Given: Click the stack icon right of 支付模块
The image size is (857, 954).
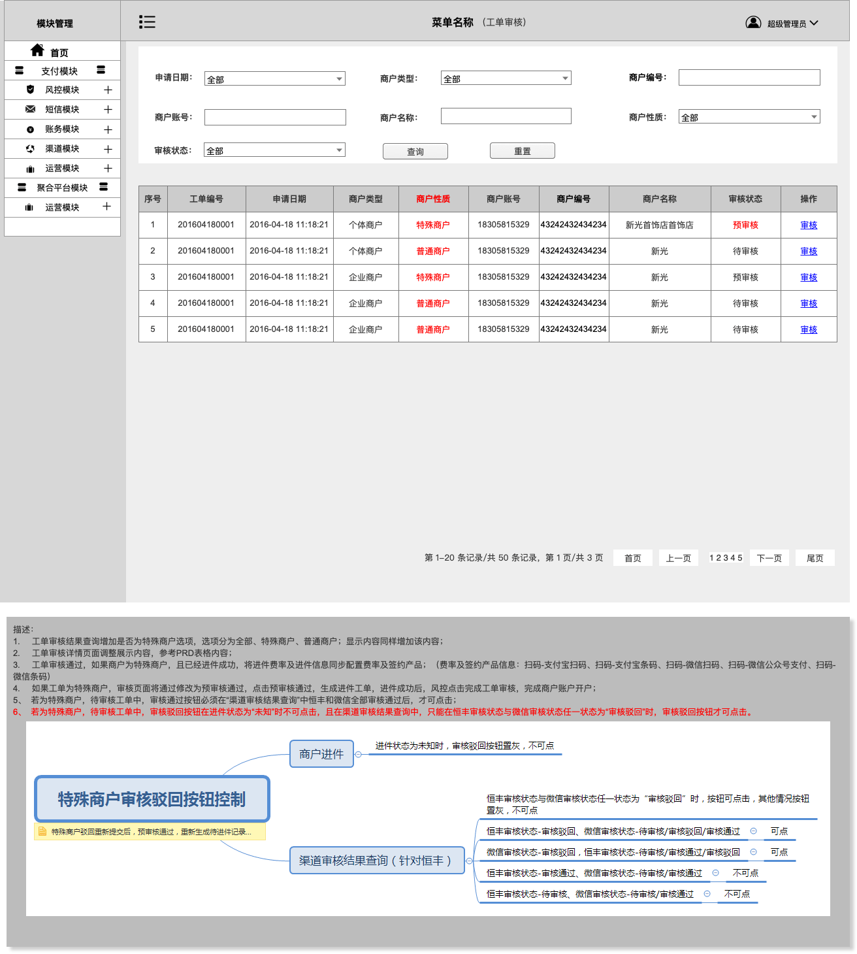Looking at the screenshot, I should [101, 70].
